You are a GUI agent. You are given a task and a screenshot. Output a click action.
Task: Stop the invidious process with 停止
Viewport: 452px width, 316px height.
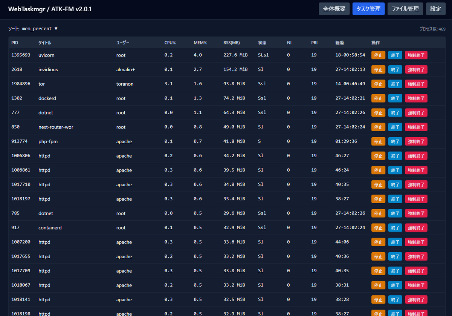(x=378, y=69)
